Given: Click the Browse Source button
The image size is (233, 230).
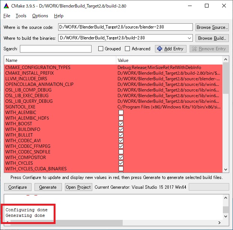Looking at the screenshot, I should 212,27.
